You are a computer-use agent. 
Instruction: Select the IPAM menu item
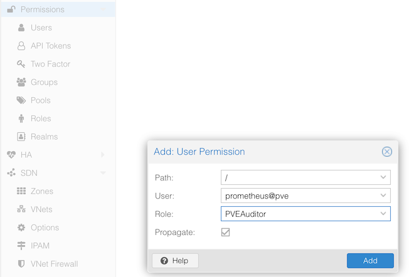click(40, 246)
